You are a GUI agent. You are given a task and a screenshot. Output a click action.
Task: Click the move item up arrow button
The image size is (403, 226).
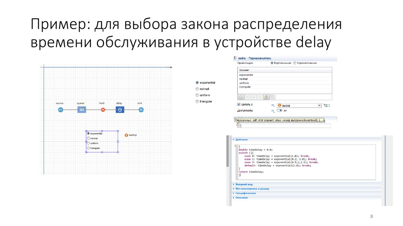tap(254, 97)
